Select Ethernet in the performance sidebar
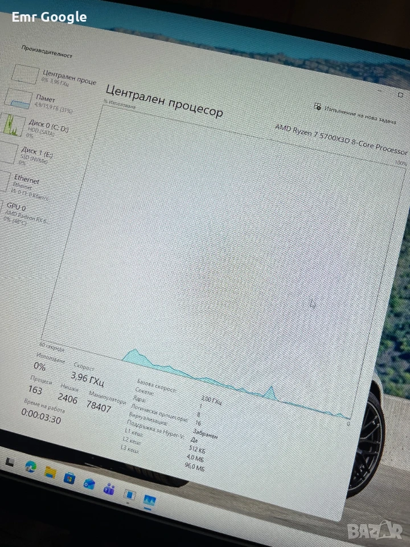Image resolution: width=410 pixels, height=547 pixels. [x=25, y=186]
